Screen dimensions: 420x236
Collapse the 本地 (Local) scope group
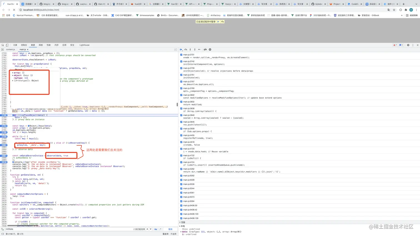point(180,226)
